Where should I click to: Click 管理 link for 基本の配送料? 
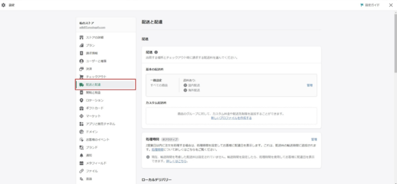(x=309, y=85)
